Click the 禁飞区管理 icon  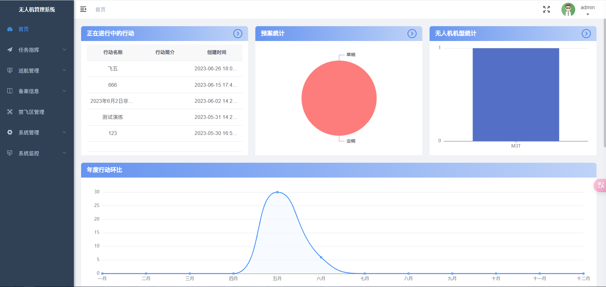pyautogui.click(x=10, y=112)
